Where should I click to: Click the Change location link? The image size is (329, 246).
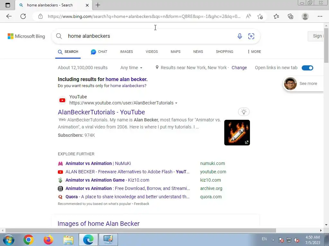pos(239,68)
